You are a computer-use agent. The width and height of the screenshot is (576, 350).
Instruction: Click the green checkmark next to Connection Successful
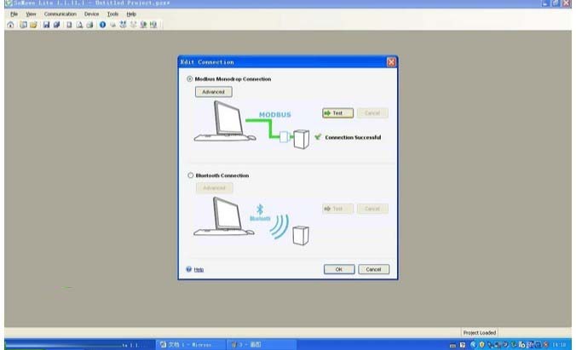pos(318,137)
